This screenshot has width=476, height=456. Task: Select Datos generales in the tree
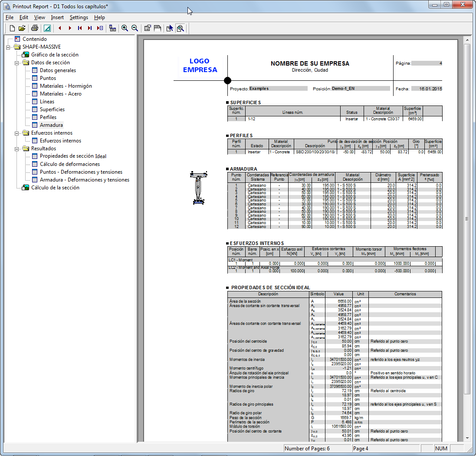pos(58,70)
